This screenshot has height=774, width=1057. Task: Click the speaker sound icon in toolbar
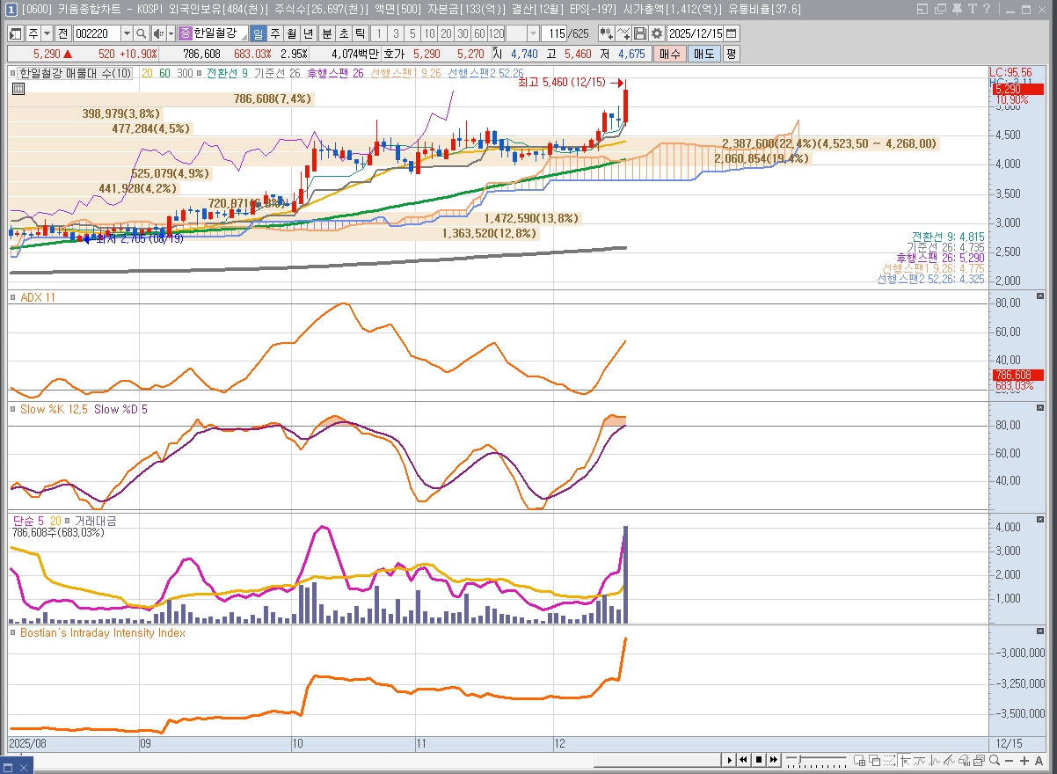click(x=158, y=33)
